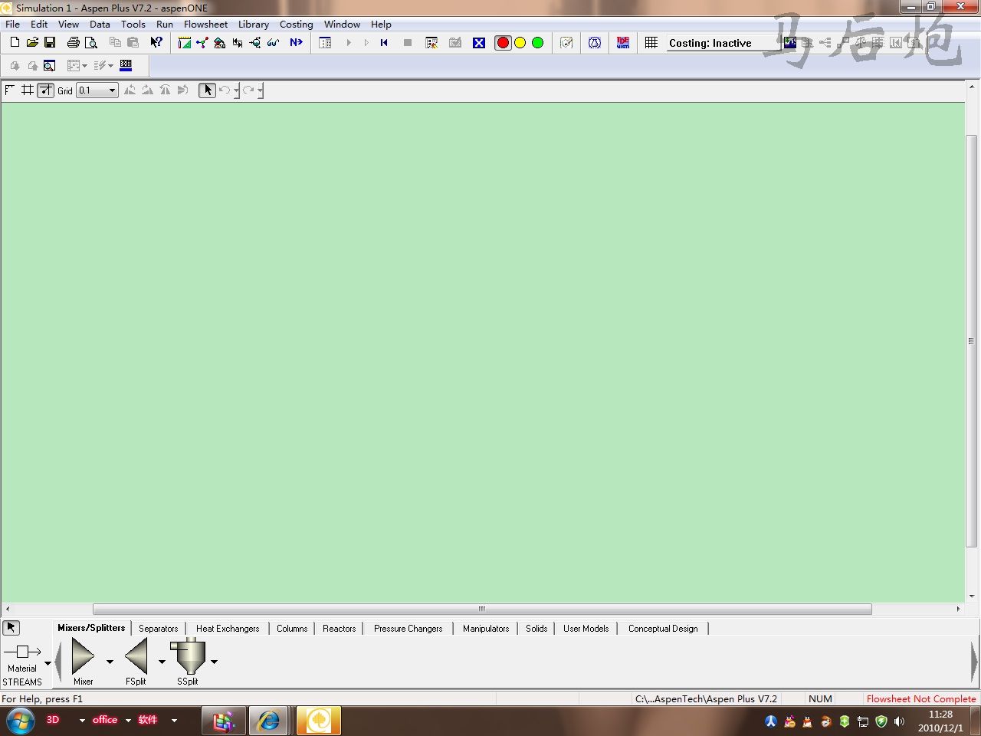Expand the checklist dropdown in second toolbar
The height and width of the screenshot is (736, 981).
[110, 66]
